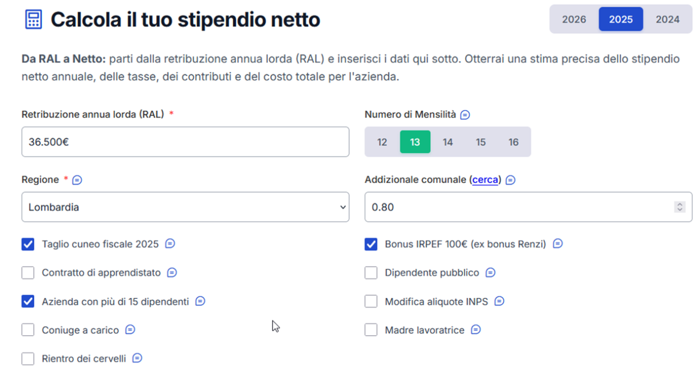
Task: Show info for Dipendente pubblico
Action: 490,272
